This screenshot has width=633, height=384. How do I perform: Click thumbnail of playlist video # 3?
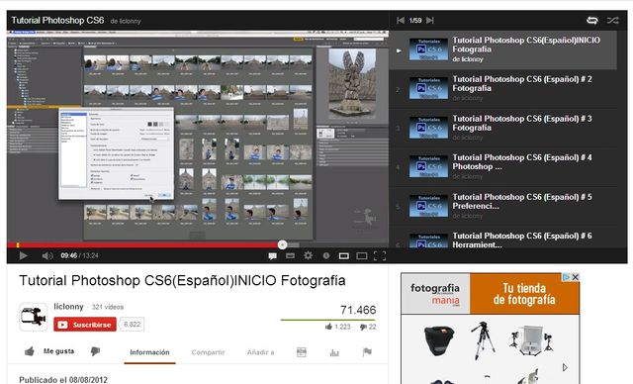click(x=428, y=128)
